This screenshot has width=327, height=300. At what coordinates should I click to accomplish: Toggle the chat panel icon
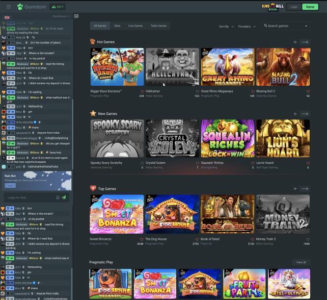(x=76, y=16)
